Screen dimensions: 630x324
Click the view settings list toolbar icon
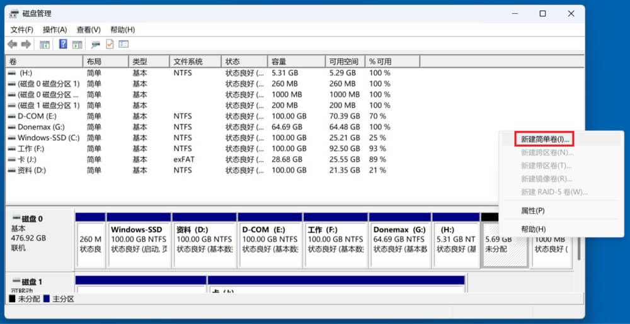[x=123, y=44]
